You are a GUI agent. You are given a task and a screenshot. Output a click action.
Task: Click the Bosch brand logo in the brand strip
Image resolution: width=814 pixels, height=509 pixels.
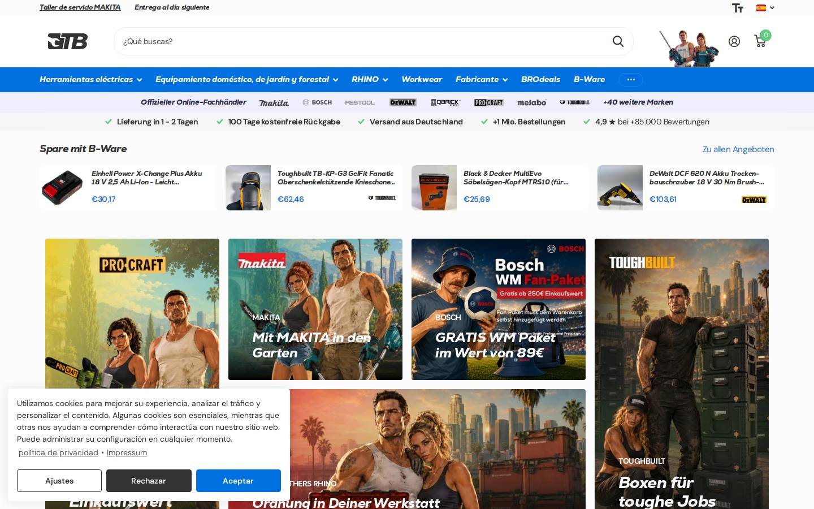pyautogui.click(x=317, y=102)
